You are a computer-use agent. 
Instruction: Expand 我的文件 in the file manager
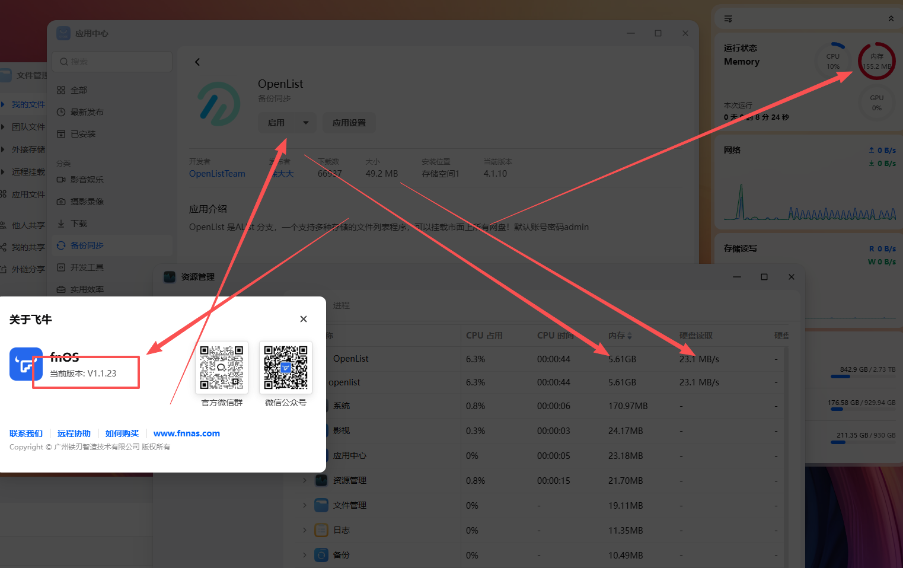2,104
